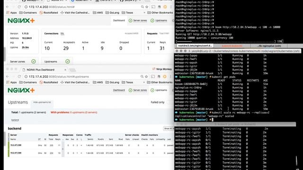This screenshot has height=170, width=303.
Task: Switch to the kubectl terminal tab
Action: coord(232,46)
